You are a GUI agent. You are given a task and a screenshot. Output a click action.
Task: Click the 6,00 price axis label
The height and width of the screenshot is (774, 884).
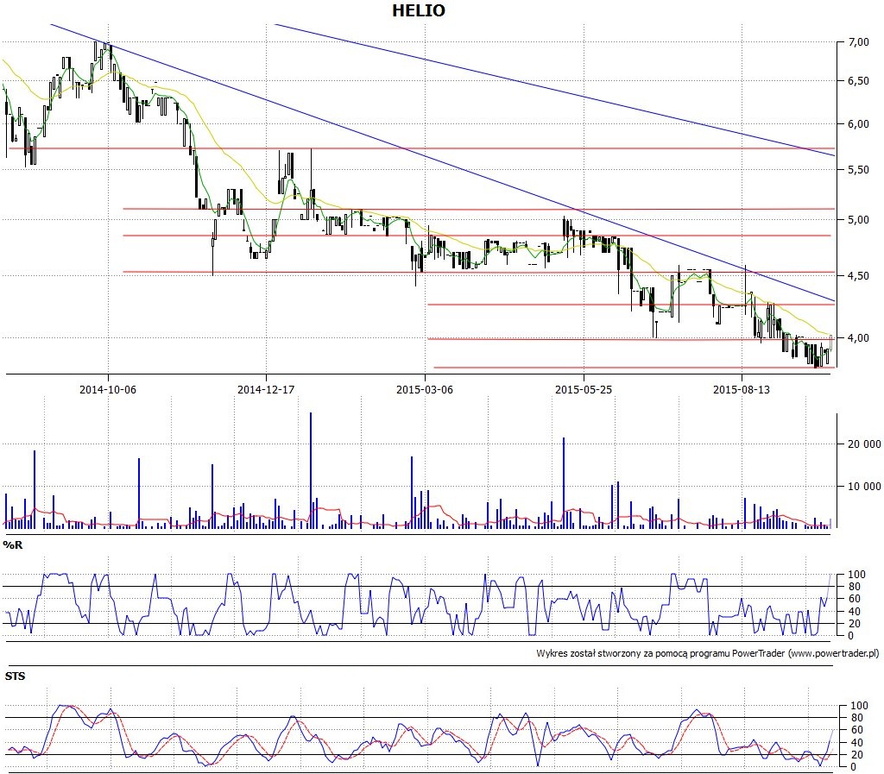[859, 124]
